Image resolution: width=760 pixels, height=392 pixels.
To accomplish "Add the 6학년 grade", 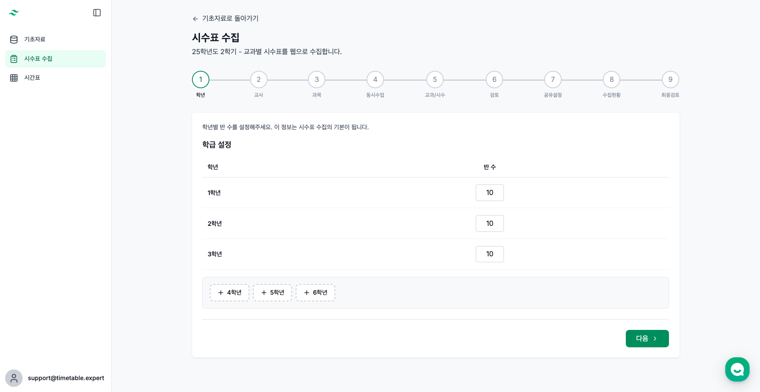I will (x=315, y=293).
